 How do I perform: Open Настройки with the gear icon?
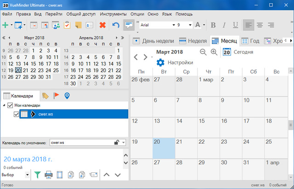click(x=175, y=63)
